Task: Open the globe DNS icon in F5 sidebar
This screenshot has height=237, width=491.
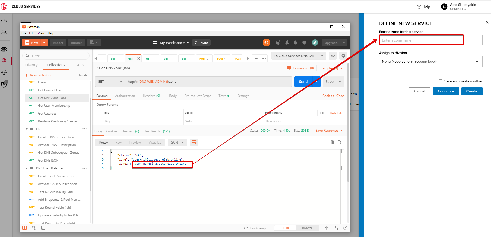Action: pyautogui.click(x=4, y=61)
